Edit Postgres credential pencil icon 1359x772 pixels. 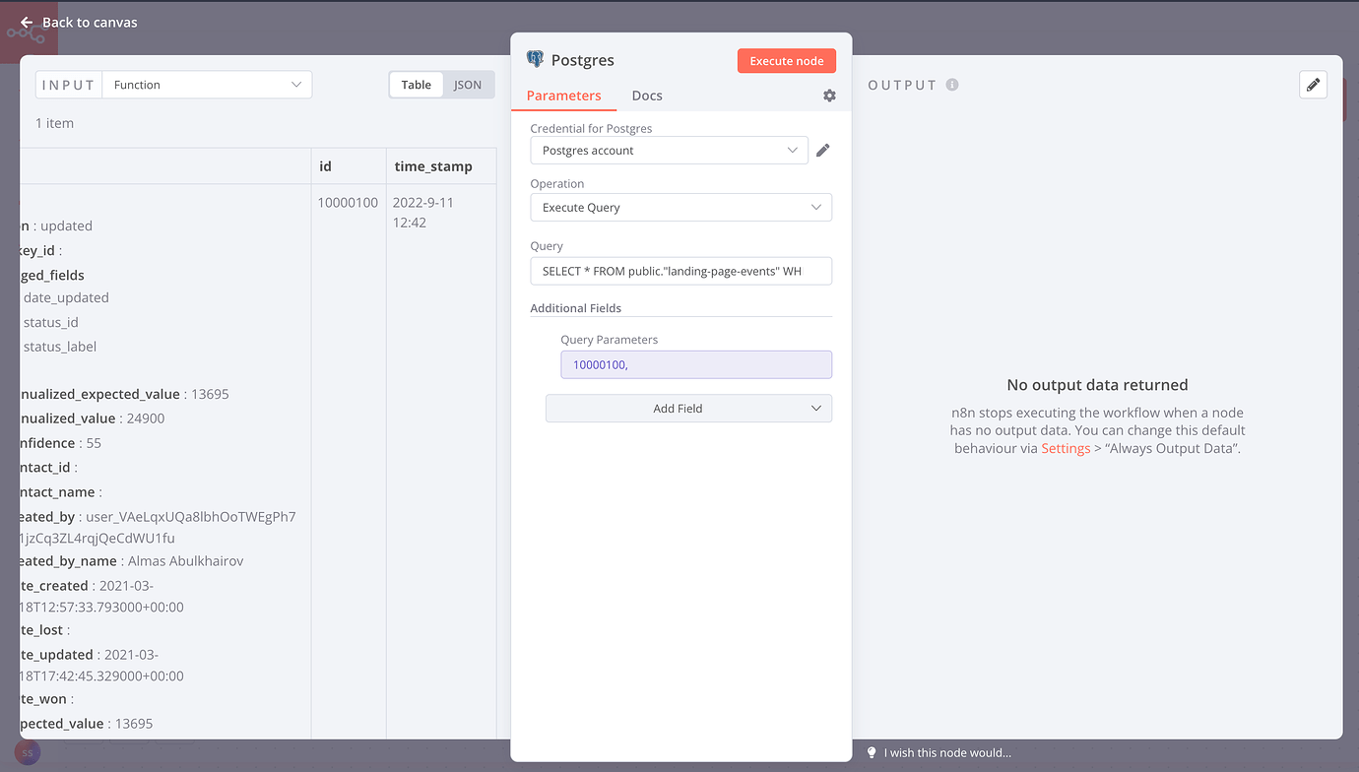[823, 151]
